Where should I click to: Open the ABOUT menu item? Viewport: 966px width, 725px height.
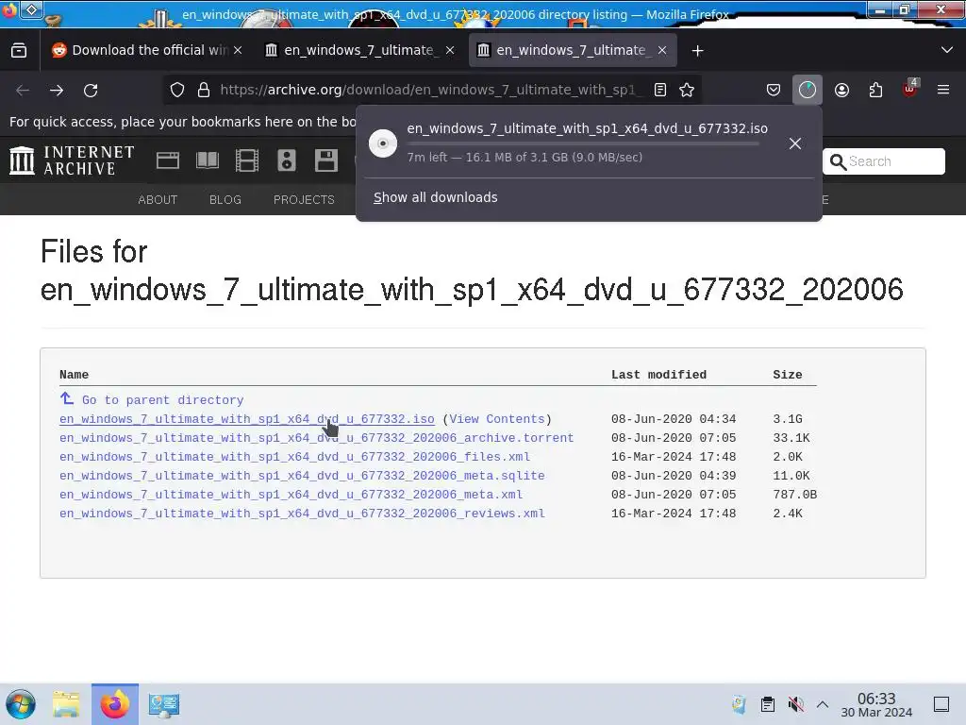tap(158, 200)
